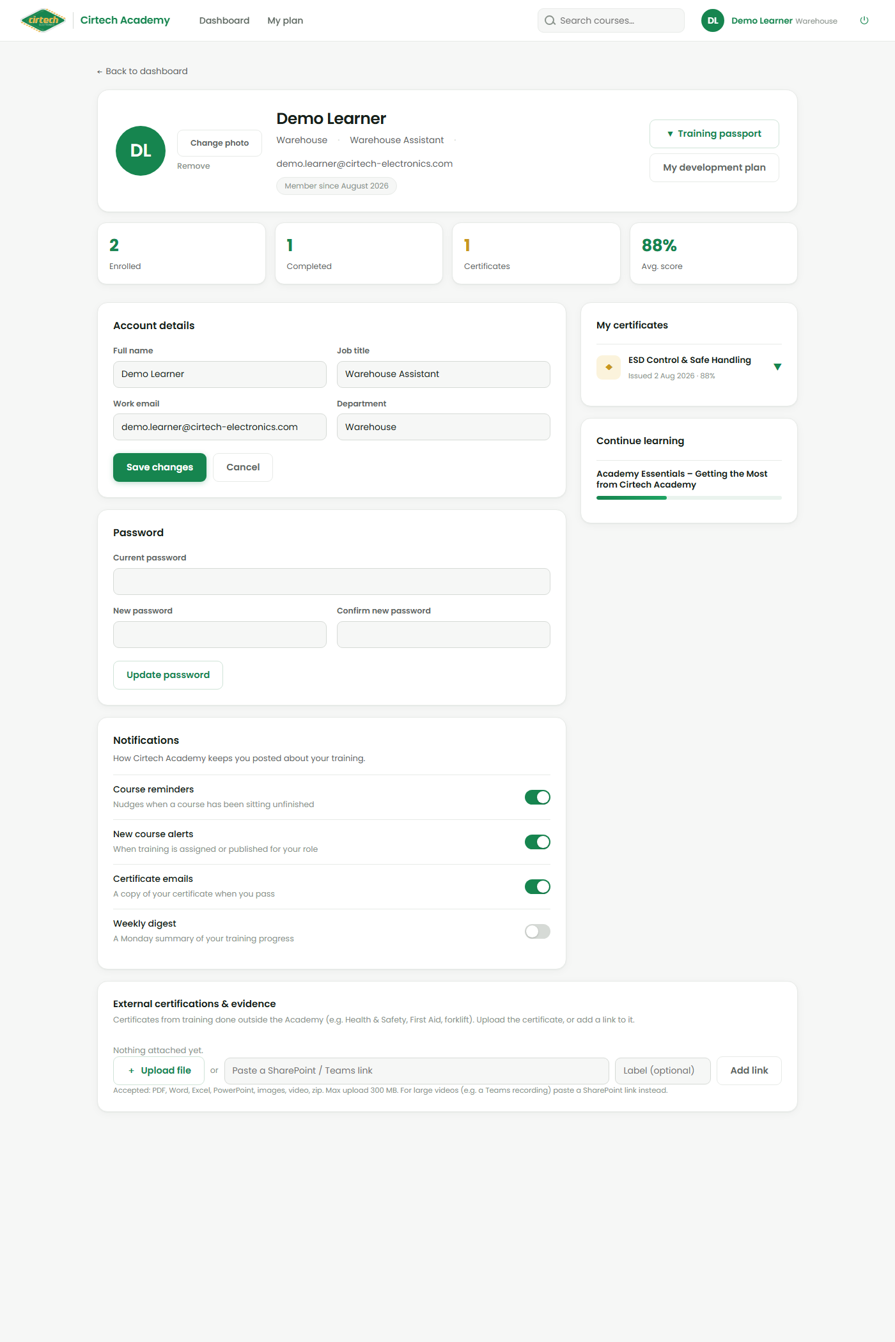Image resolution: width=895 pixels, height=1342 pixels.
Task: Click the ESD certificate badge icon
Action: 609,367
